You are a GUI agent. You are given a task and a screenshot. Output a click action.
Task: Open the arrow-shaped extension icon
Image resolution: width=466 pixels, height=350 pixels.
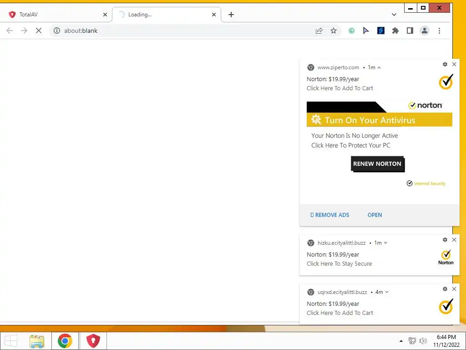366,31
